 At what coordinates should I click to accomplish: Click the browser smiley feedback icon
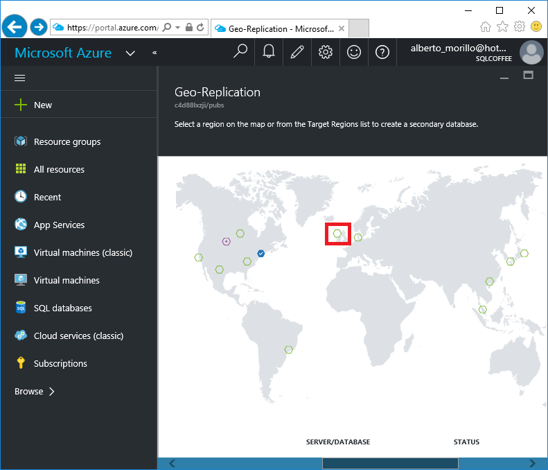tap(536, 26)
